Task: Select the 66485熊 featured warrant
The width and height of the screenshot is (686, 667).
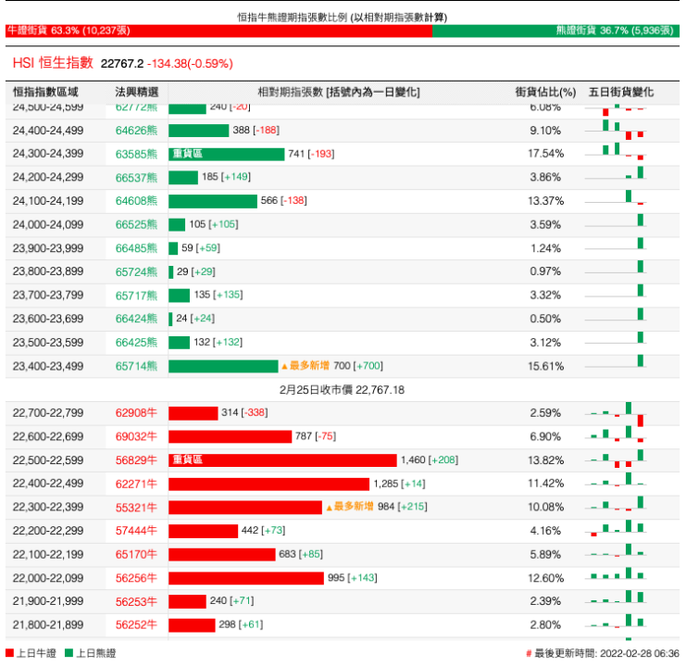Action: (x=136, y=248)
